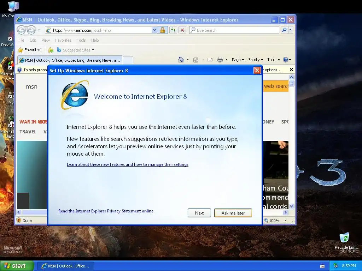Screen dimensions: 362x271
Task: Click the security padlock icon
Action: [162, 30]
